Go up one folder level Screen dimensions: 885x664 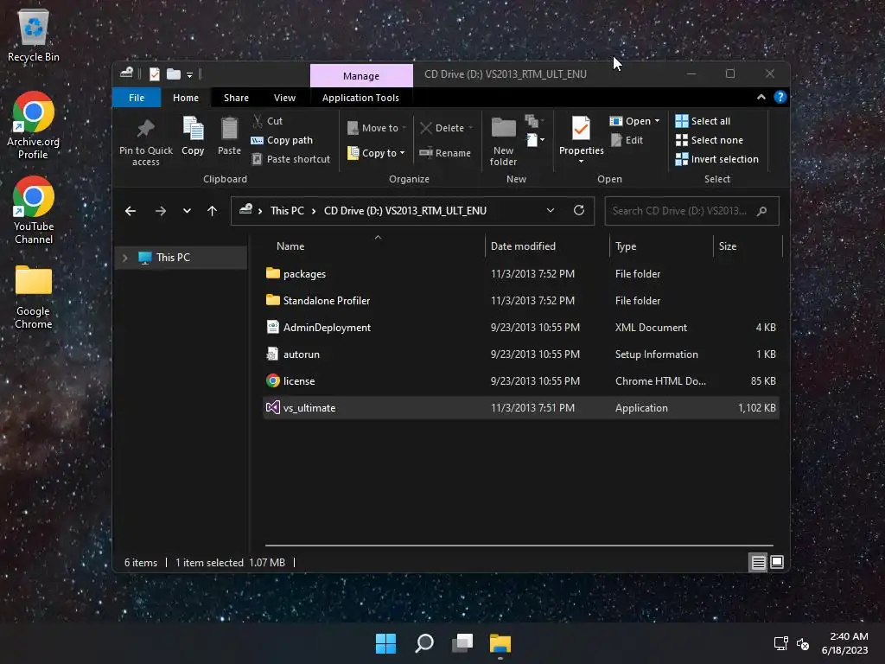(213, 211)
